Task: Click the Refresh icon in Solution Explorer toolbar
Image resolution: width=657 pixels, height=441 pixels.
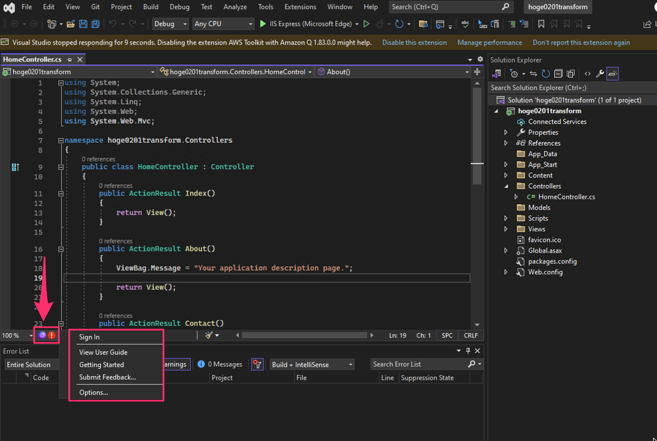Action: (x=545, y=74)
